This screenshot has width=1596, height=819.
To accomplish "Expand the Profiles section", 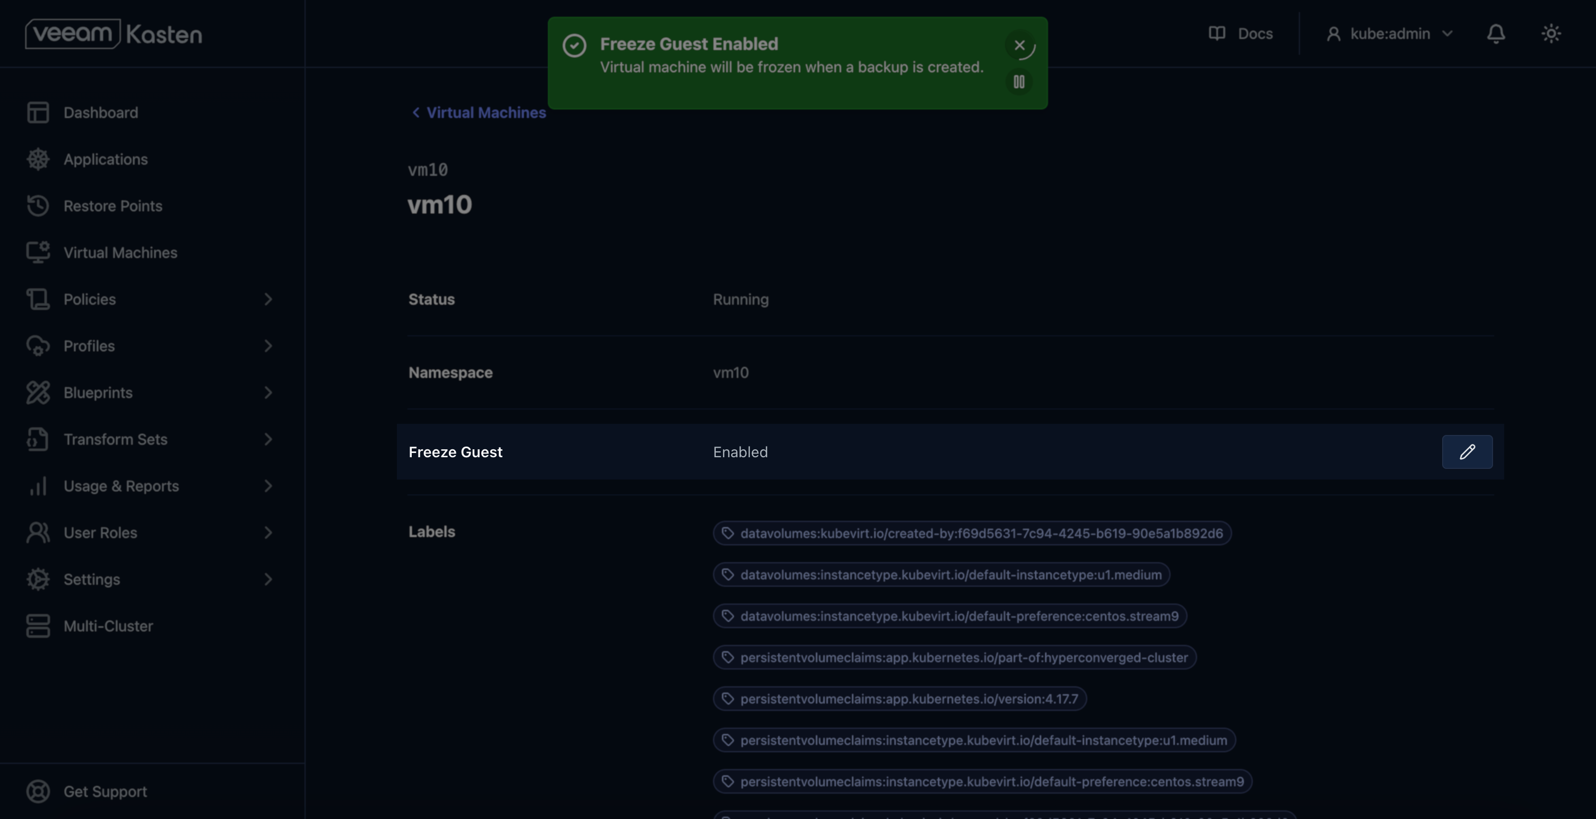I will [x=89, y=346].
